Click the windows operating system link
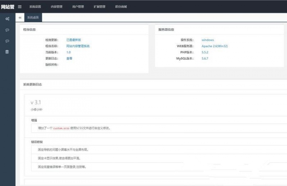 click(207, 40)
